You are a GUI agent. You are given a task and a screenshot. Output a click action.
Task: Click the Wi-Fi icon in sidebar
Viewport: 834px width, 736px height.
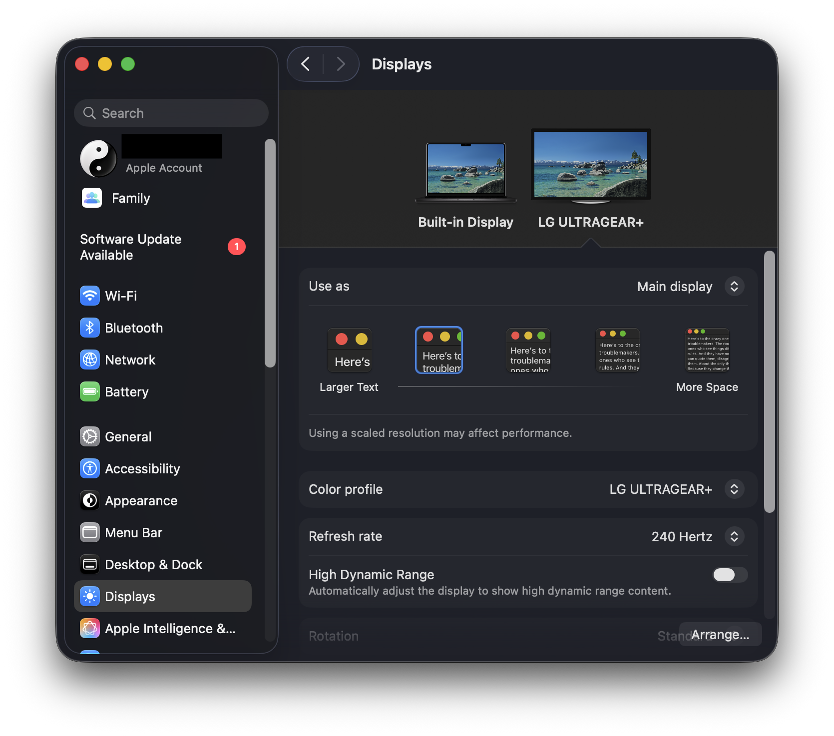point(90,296)
